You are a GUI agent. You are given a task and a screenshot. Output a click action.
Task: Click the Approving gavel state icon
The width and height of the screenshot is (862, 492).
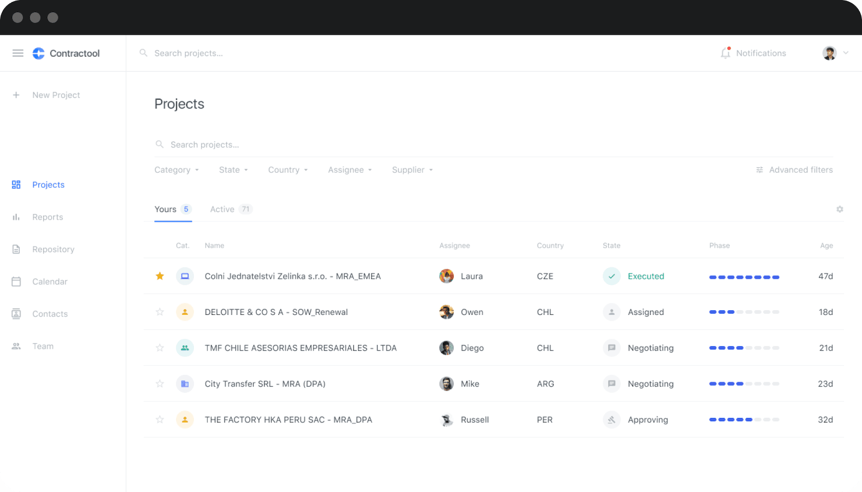611,420
